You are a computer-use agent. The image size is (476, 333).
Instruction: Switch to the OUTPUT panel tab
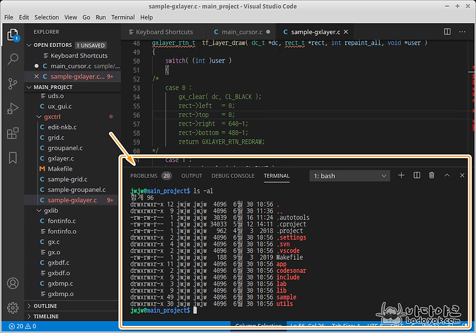pos(192,176)
